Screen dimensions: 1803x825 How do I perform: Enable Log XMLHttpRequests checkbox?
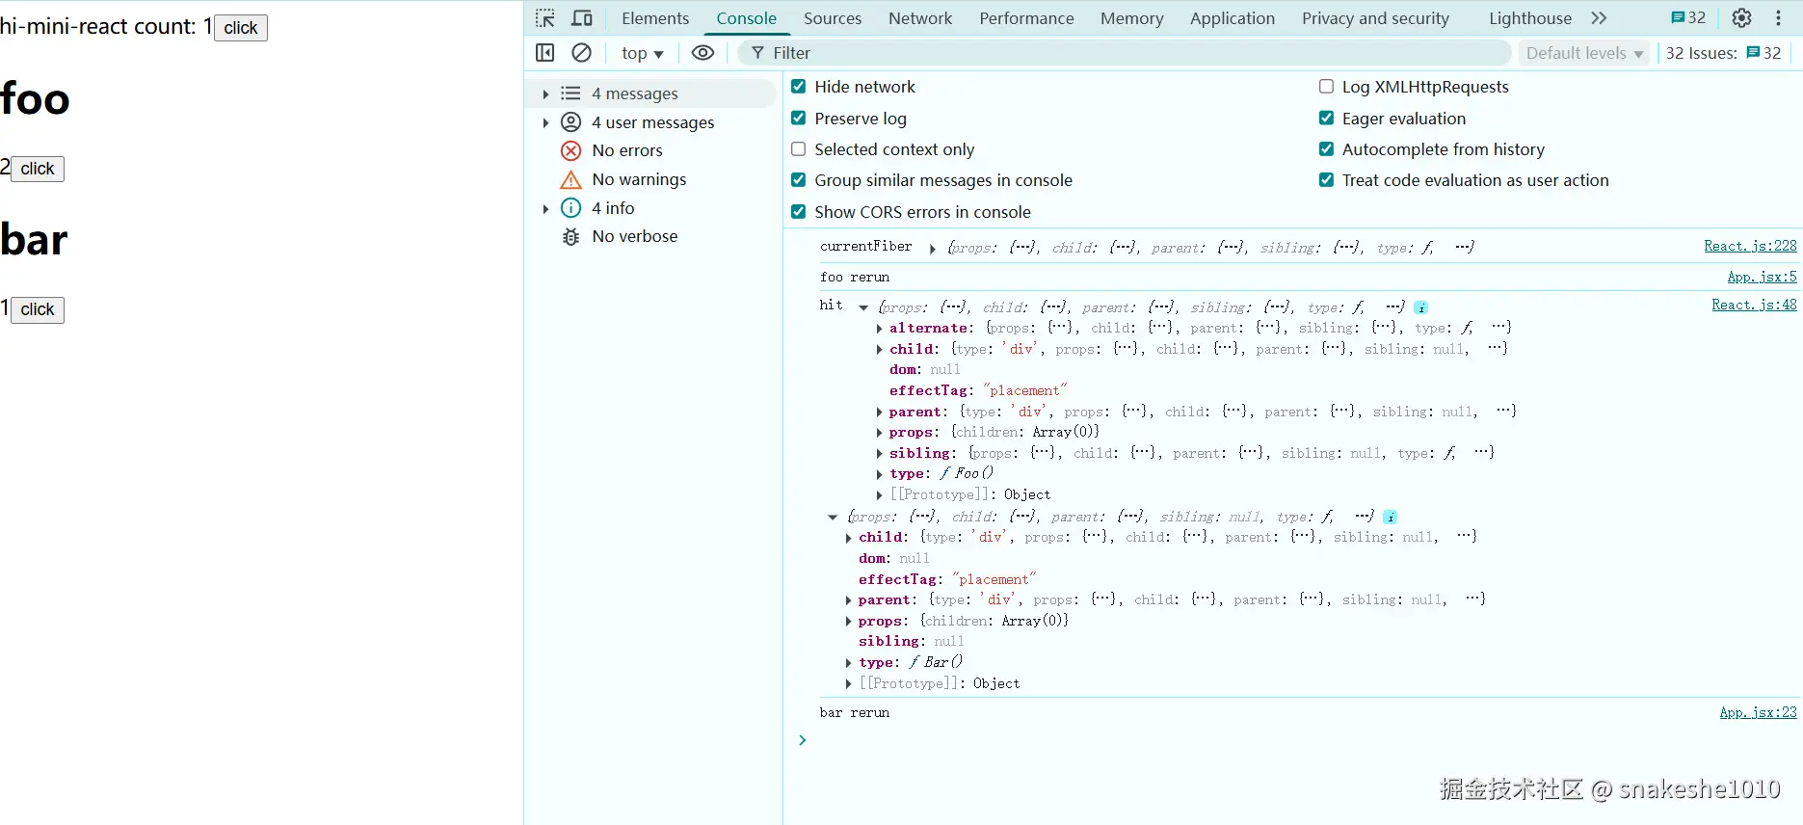tap(1326, 87)
